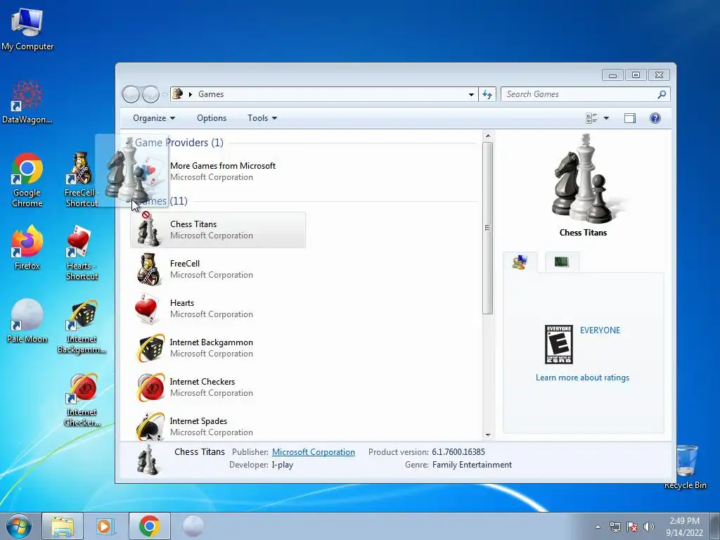This screenshot has height=540, width=720.
Task: Click the Back navigation button
Action: (x=131, y=94)
